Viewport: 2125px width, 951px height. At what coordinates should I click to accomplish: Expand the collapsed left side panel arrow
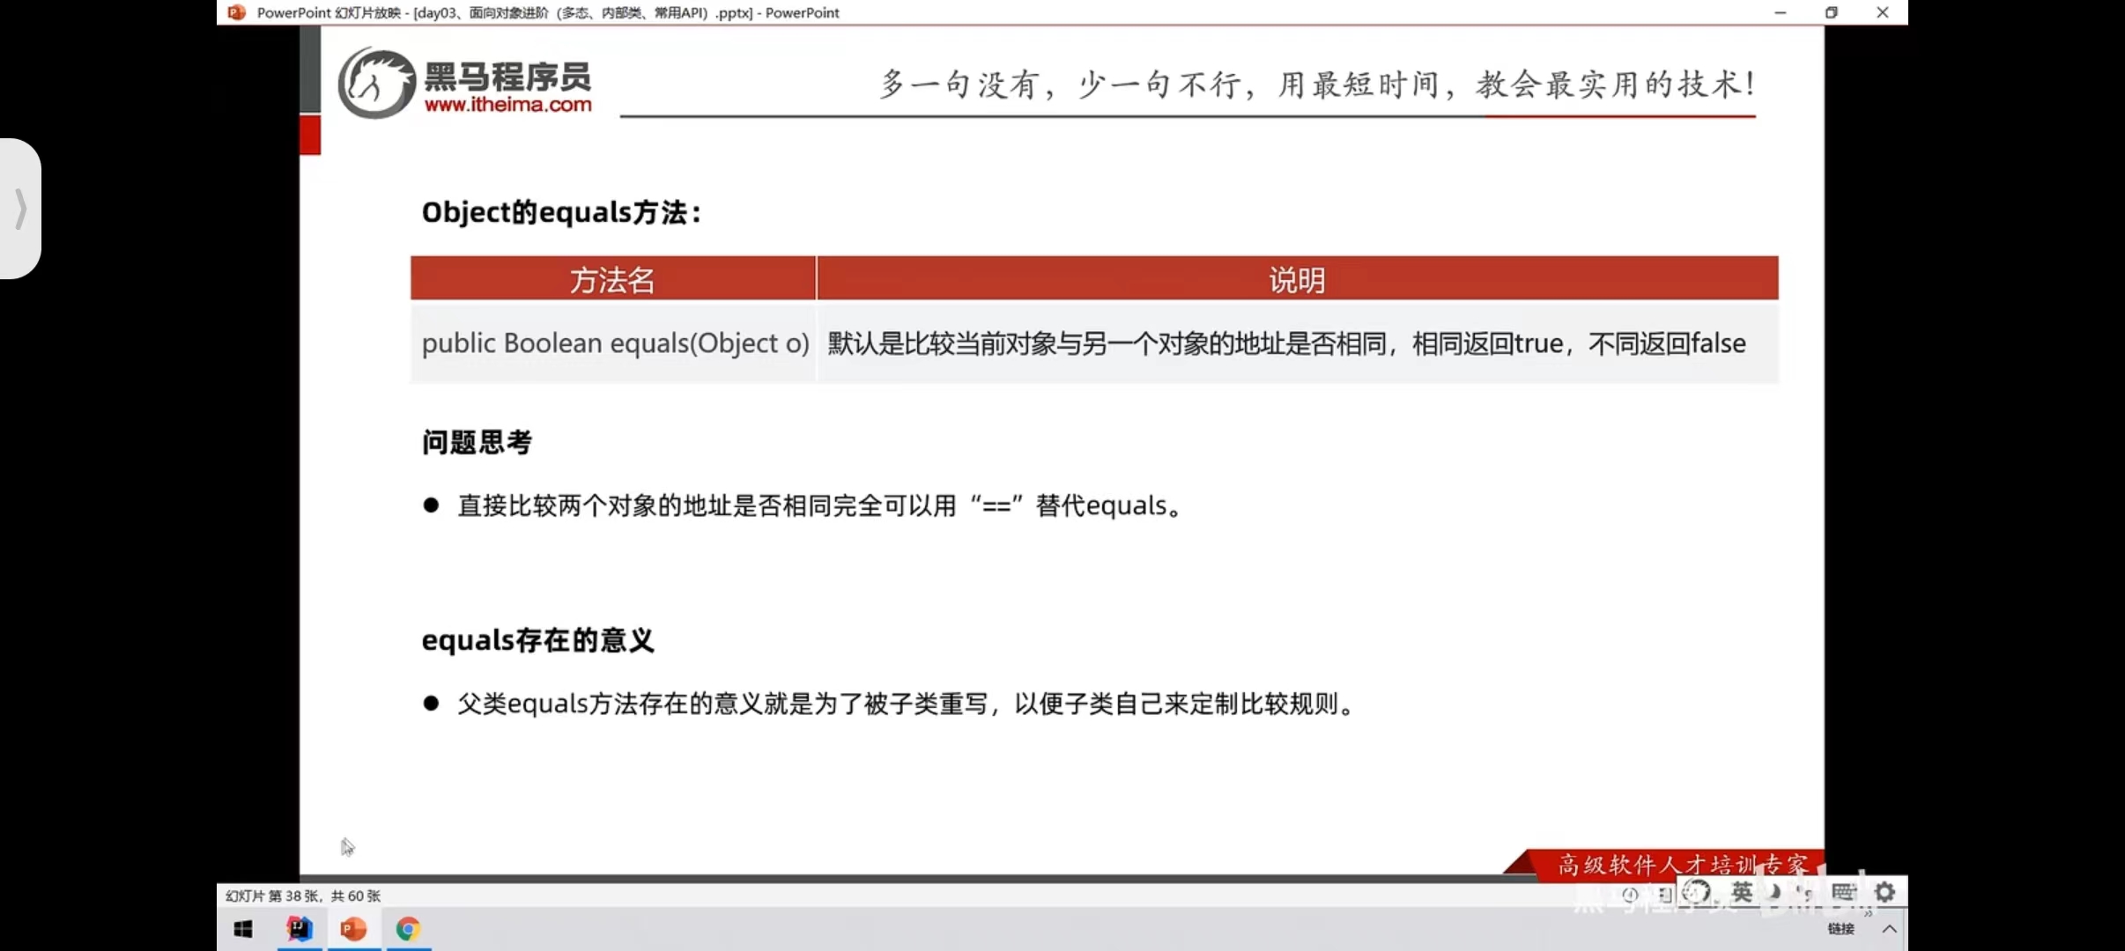point(20,209)
